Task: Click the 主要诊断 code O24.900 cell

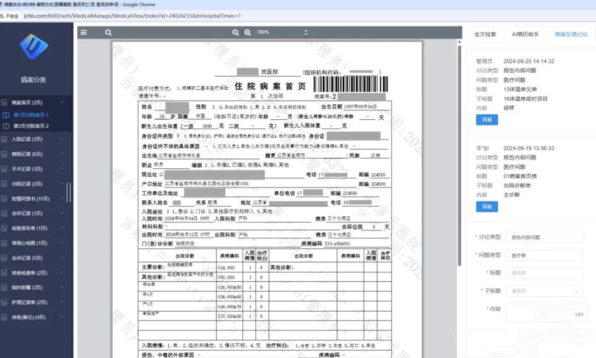Action: (x=229, y=268)
